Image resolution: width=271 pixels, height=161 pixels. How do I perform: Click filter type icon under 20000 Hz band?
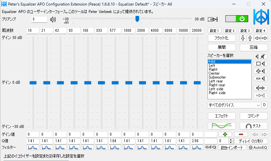click(197, 147)
